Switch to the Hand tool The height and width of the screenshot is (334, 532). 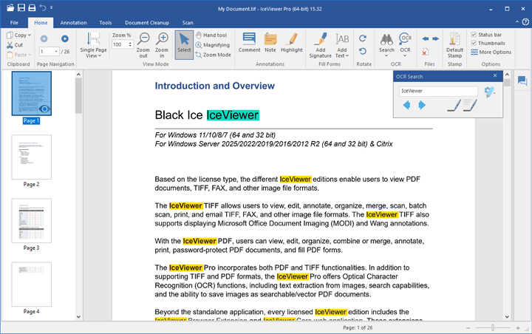click(x=211, y=35)
